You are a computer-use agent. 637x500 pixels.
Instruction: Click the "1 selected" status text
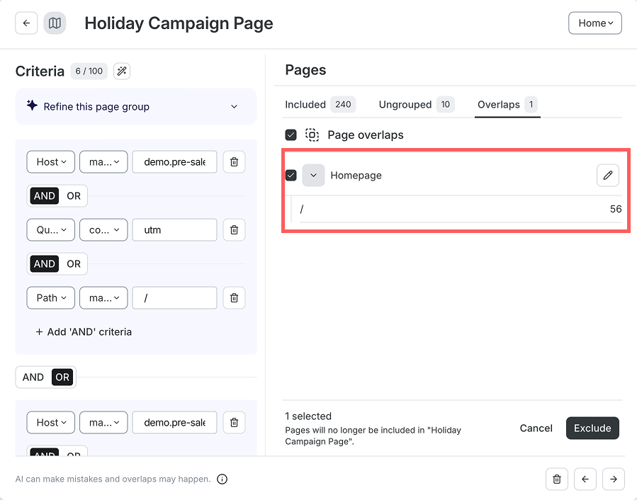point(308,416)
